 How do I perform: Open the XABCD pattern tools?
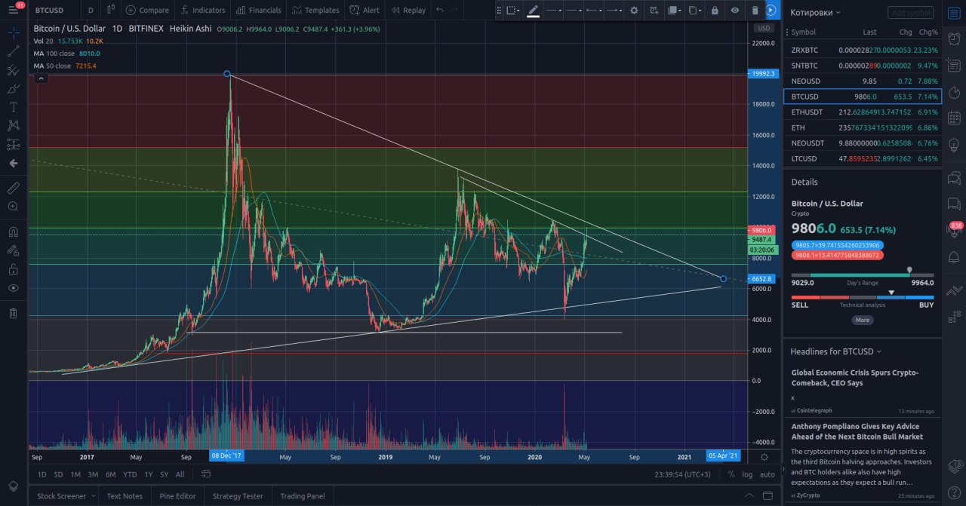point(13,125)
